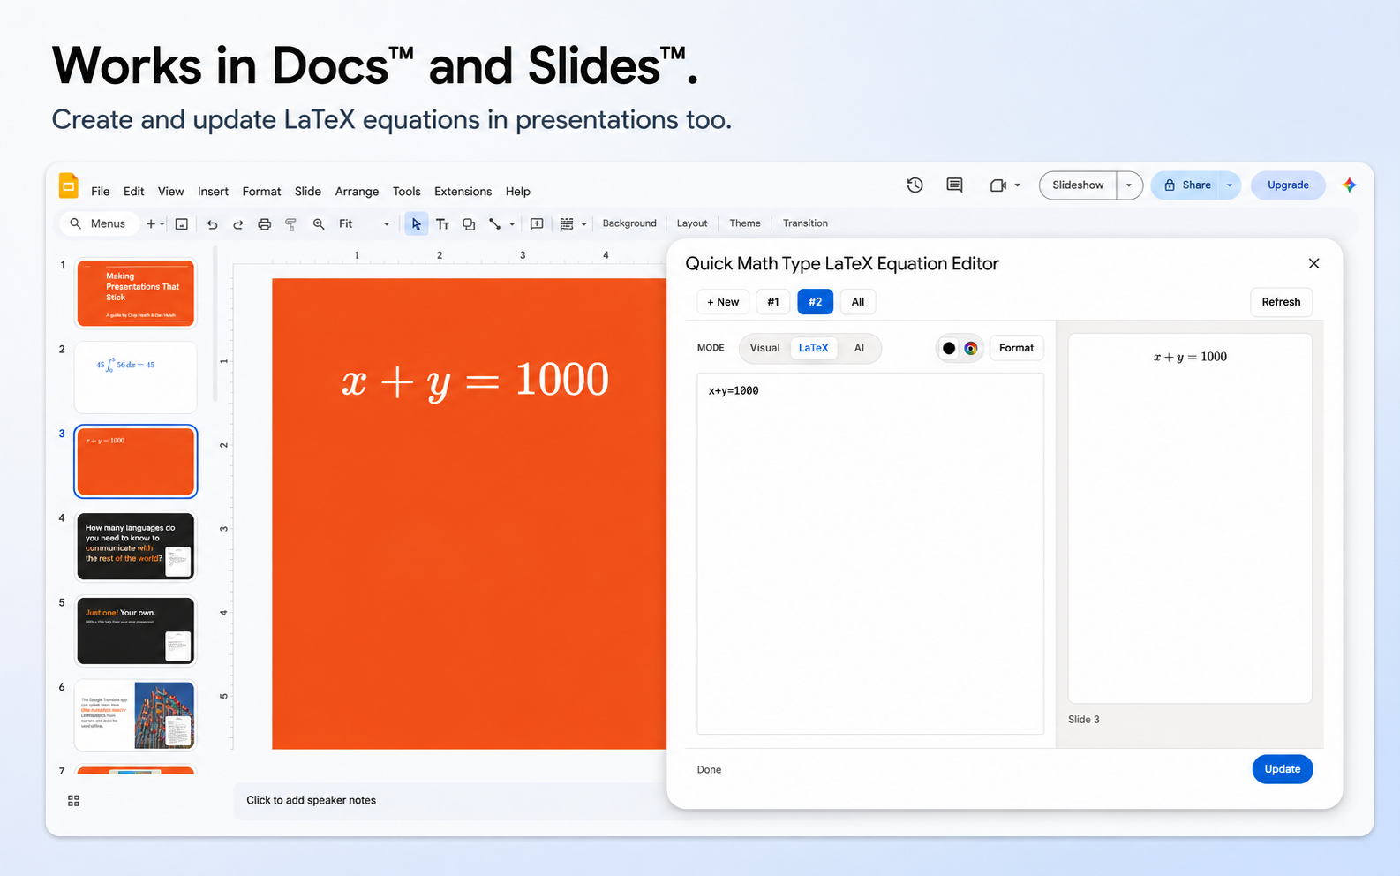Screen dimensions: 1400x876
Task: Select the All equations tab
Action: [x=858, y=302]
